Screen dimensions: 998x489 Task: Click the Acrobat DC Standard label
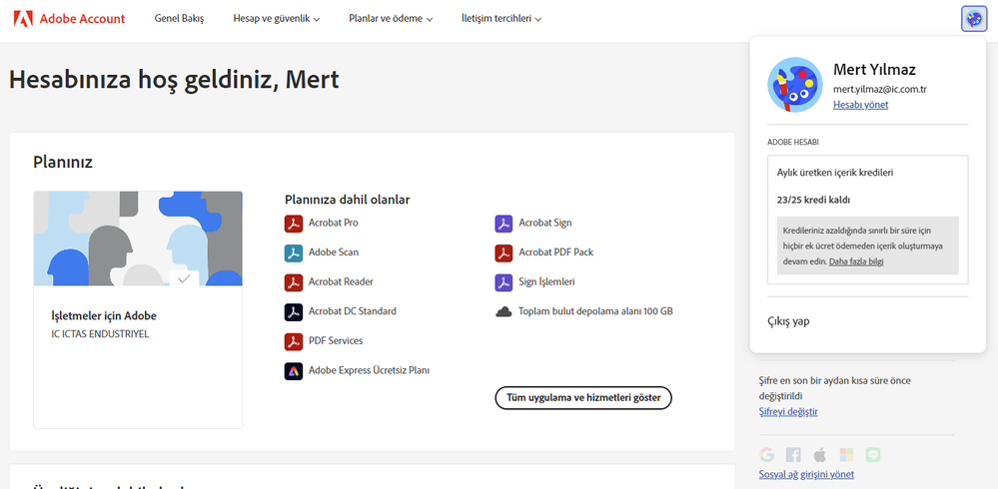[x=353, y=311]
